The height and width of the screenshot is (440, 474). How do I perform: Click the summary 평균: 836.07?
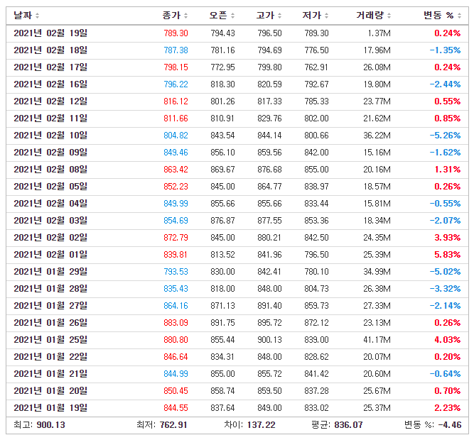coord(337,425)
